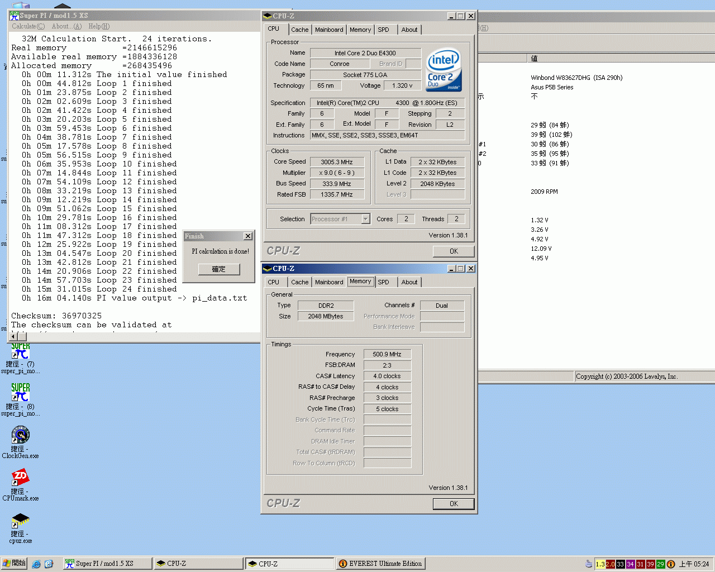Click Asus P5B Series text in EVEREST

tap(552, 87)
